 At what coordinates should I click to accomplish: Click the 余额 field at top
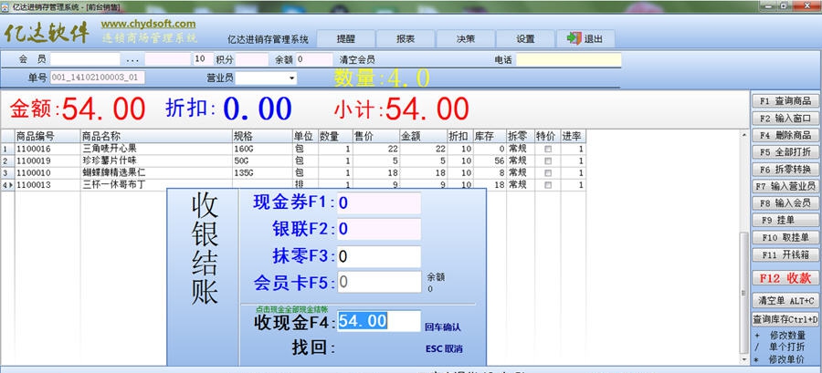314,59
